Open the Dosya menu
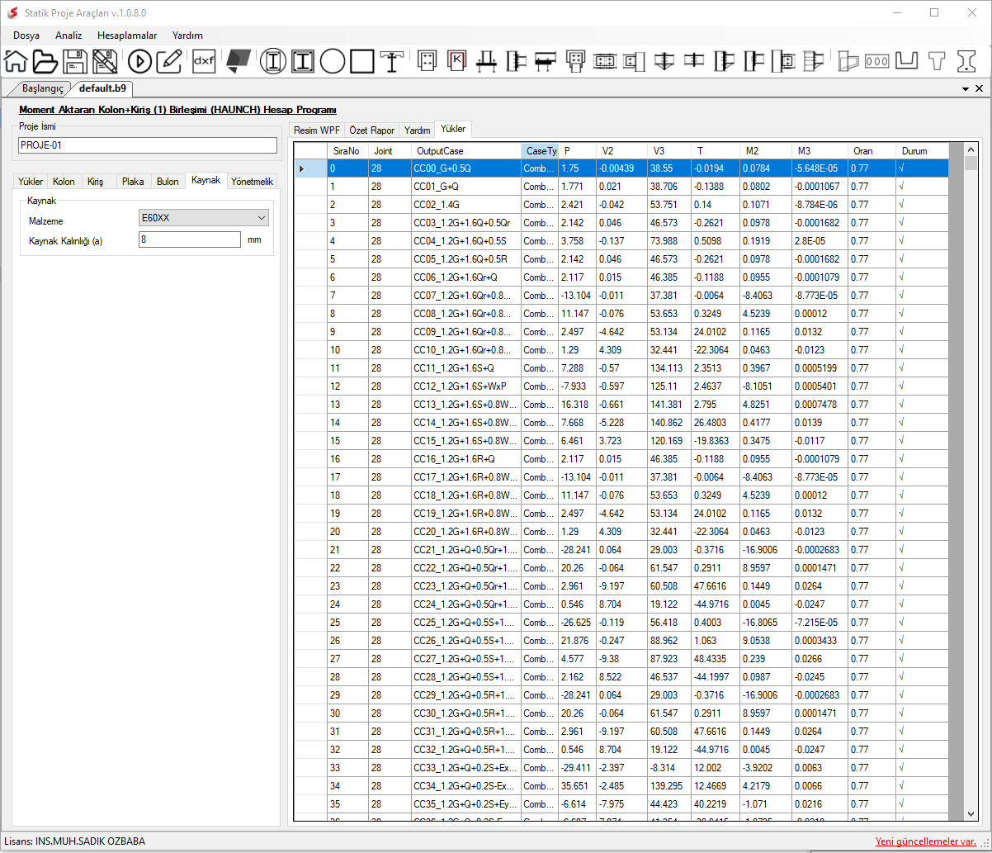The height and width of the screenshot is (853, 992). tap(26, 36)
